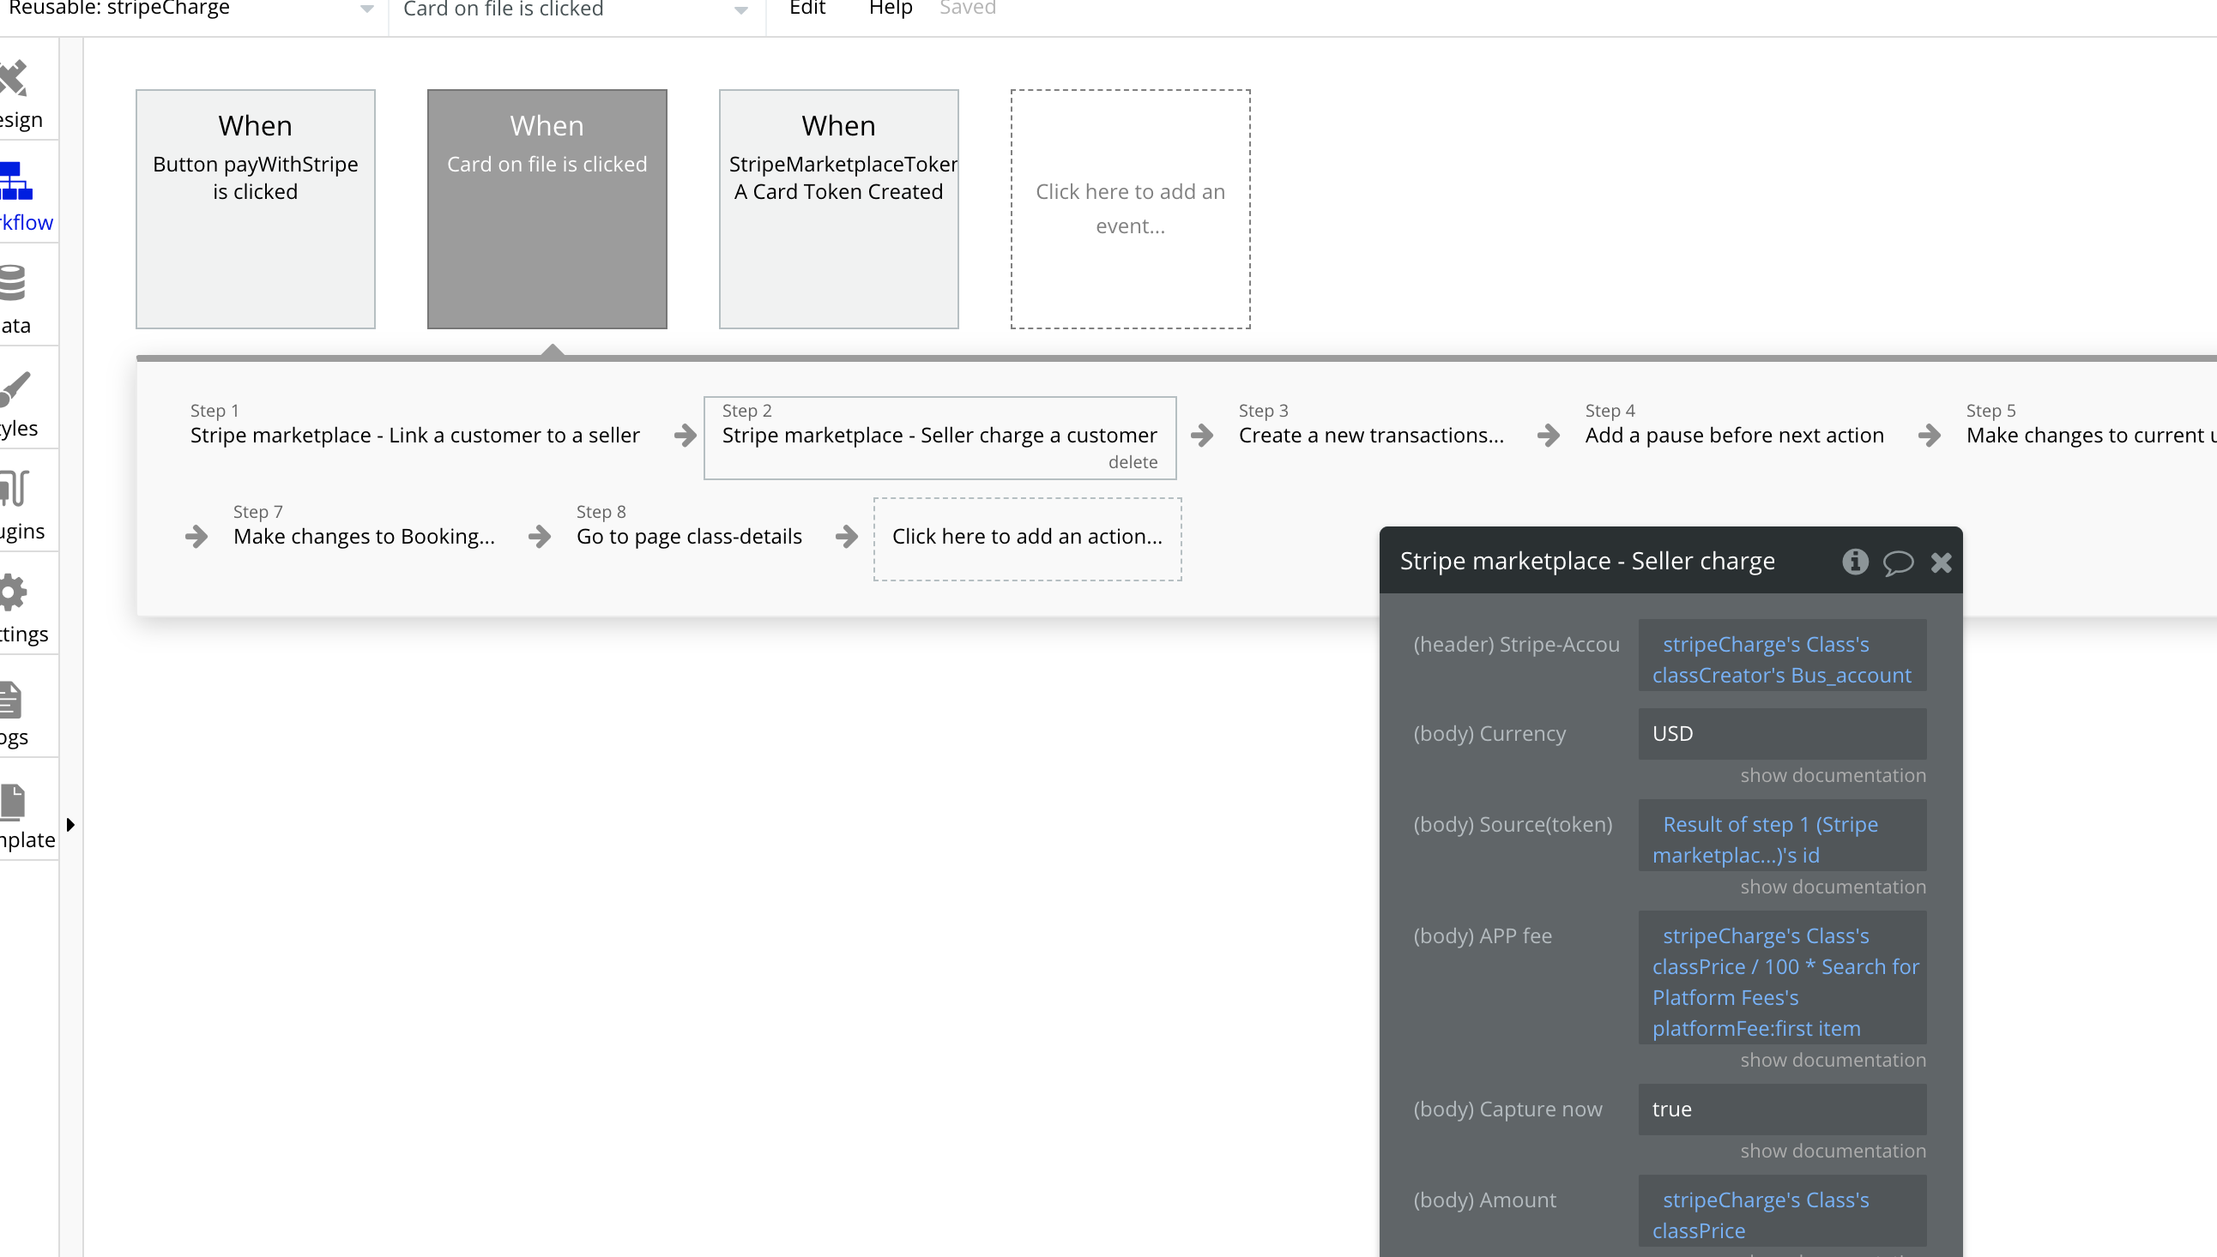Click the panel title Stripe marketplace - Seller charge
Viewport: 2217px width, 1257px height.
coord(1587,561)
